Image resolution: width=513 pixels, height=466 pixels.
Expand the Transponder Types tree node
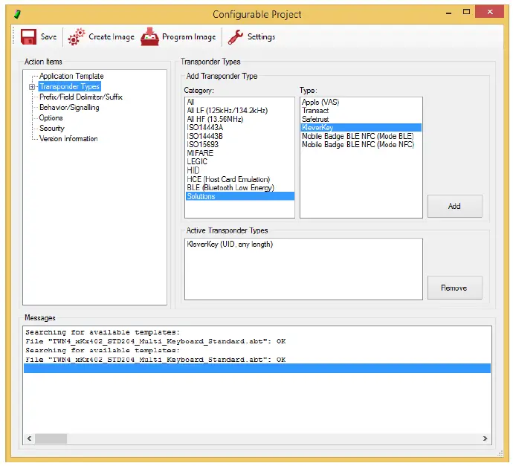32,87
